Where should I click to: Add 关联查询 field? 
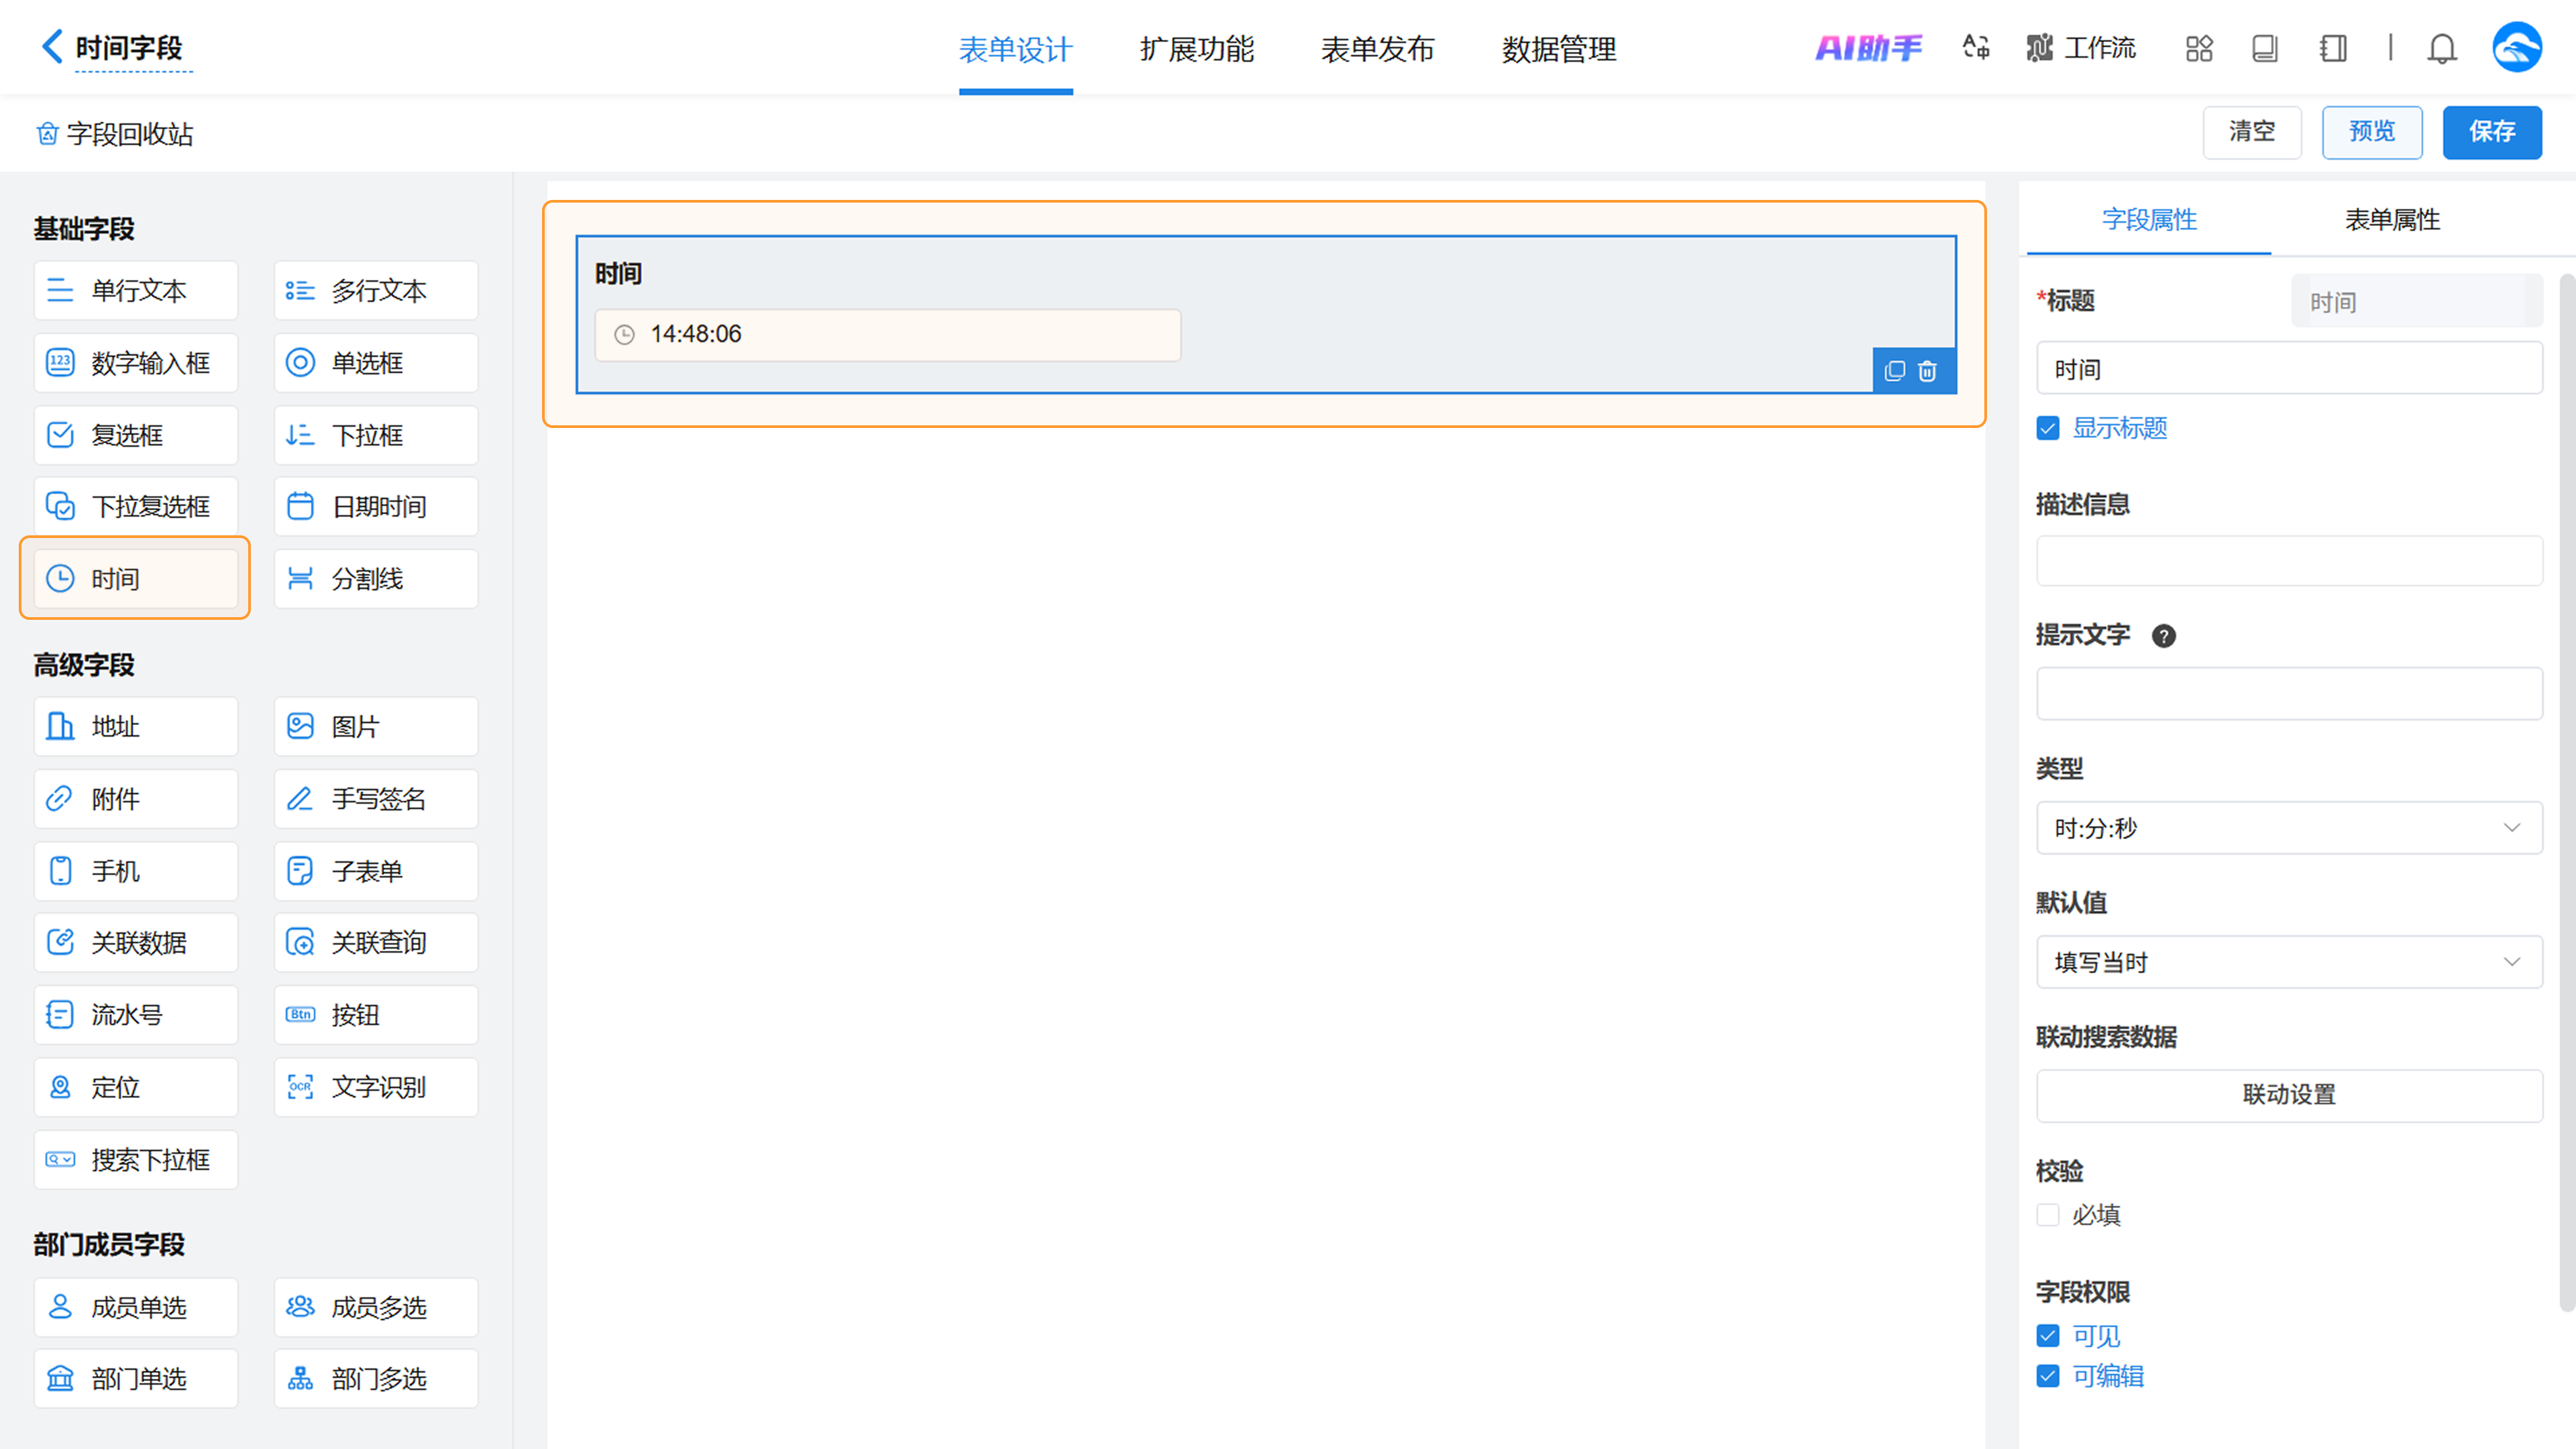(x=376, y=943)
